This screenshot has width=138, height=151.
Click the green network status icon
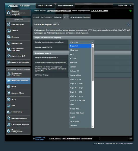pos(130,11)
